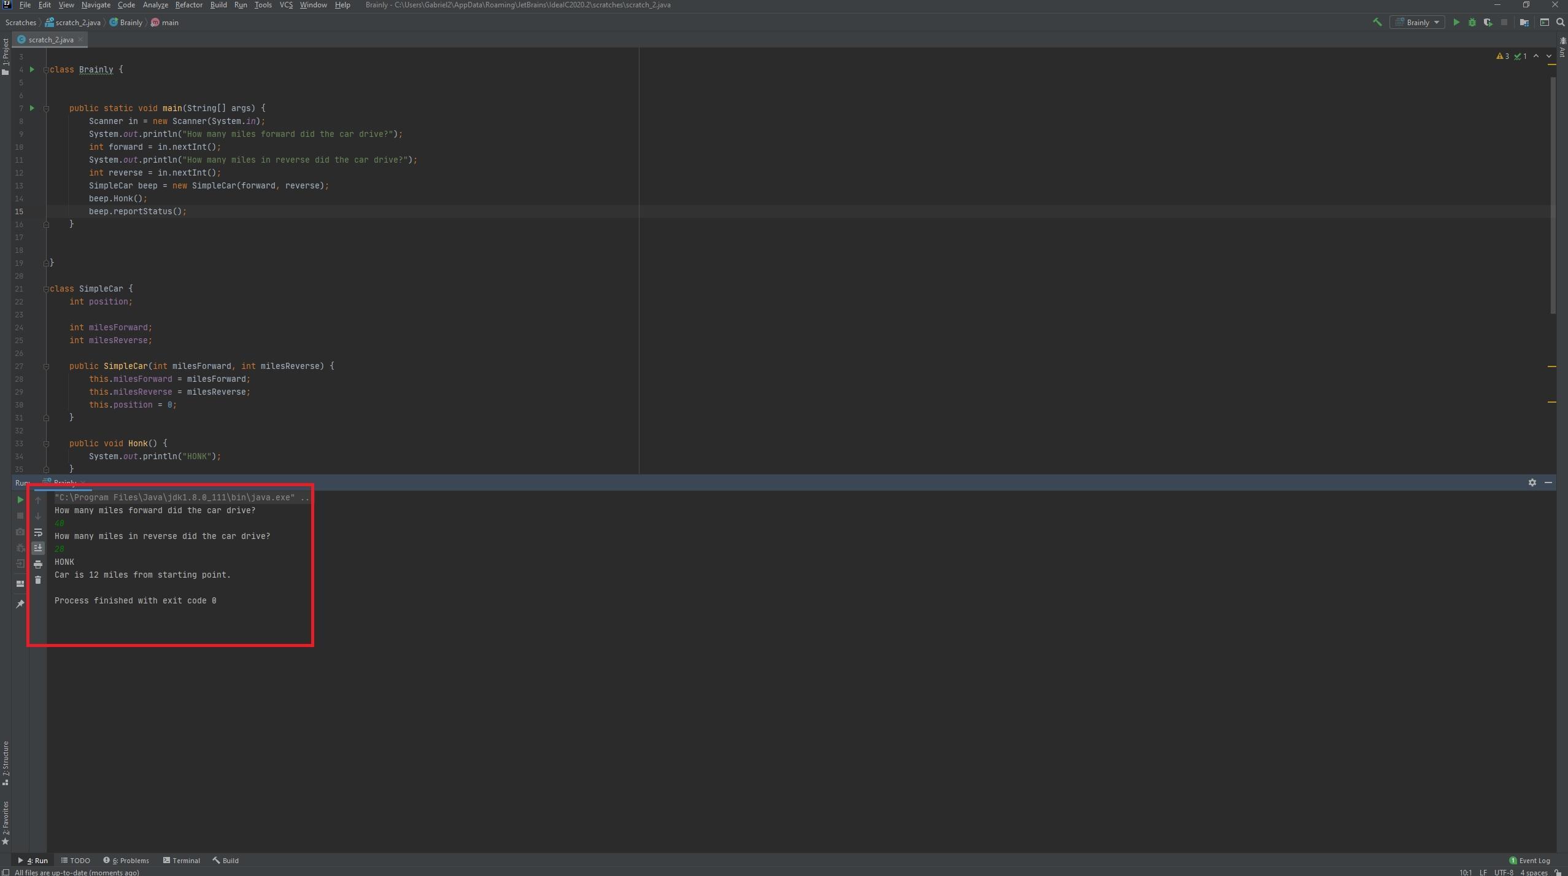Open the Brainly run configuration dropdown
The height and width of the screenshot is (876, 1568).
click(1418, 22)
